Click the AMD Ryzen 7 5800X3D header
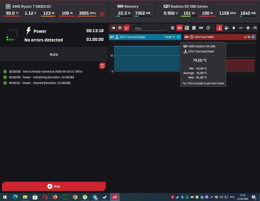The width and height of the screenshot is (260, 201). 28,6
